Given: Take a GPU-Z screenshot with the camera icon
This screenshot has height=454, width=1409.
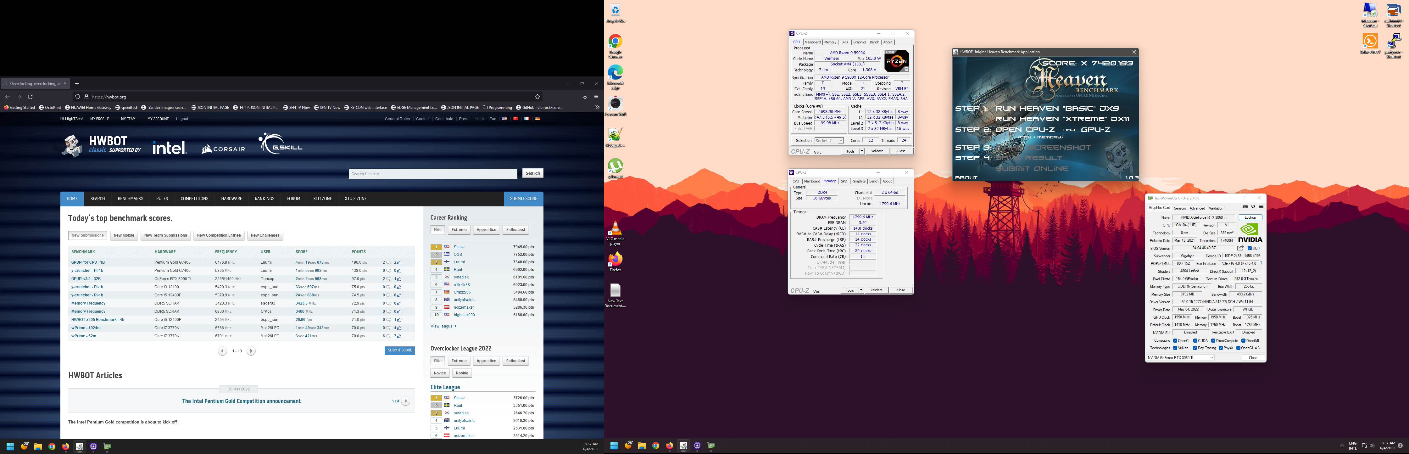Looking at the screenshot, I should [x=1245, y=207].
